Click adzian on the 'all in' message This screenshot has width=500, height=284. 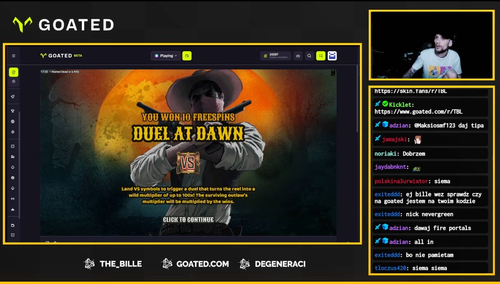pos(399,242)
